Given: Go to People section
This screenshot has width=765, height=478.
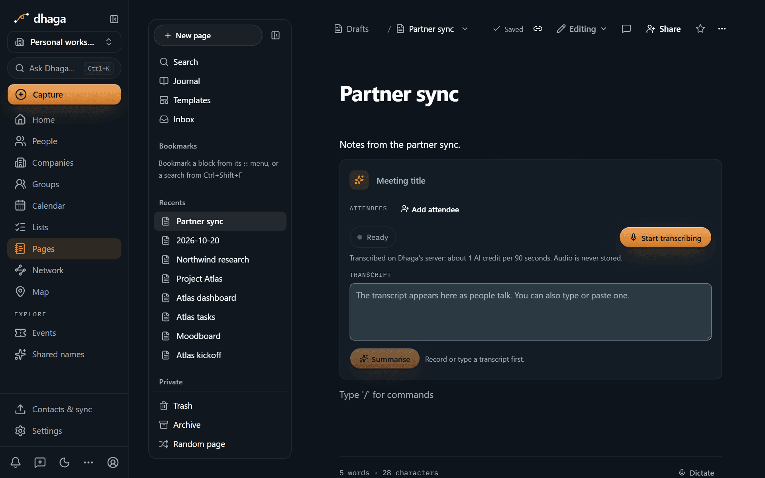Looking at the screenshot, I should click(x=64, y=141).
